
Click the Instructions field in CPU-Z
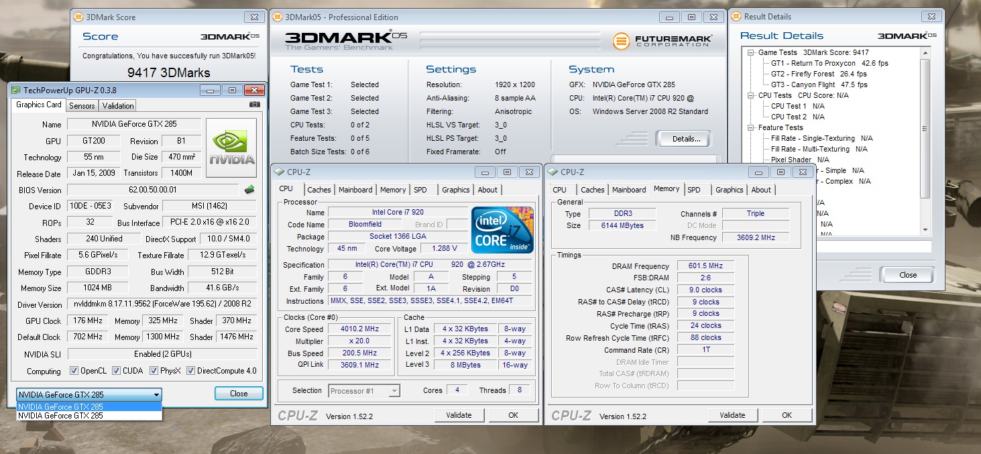[x=430, y=300]
